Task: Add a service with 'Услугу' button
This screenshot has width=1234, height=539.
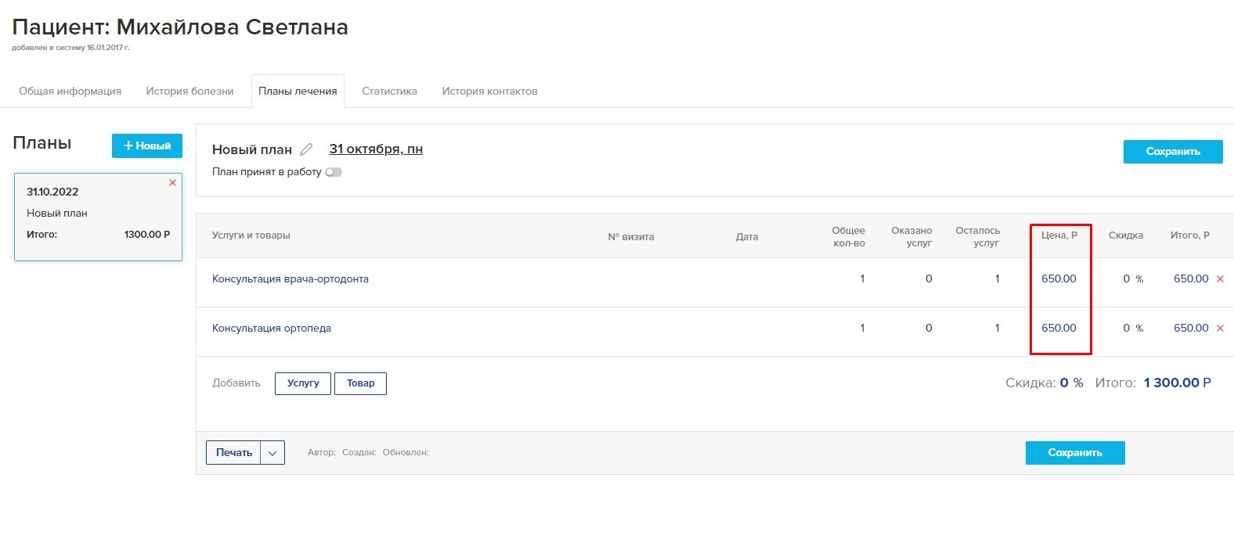Action: point(303,383)
